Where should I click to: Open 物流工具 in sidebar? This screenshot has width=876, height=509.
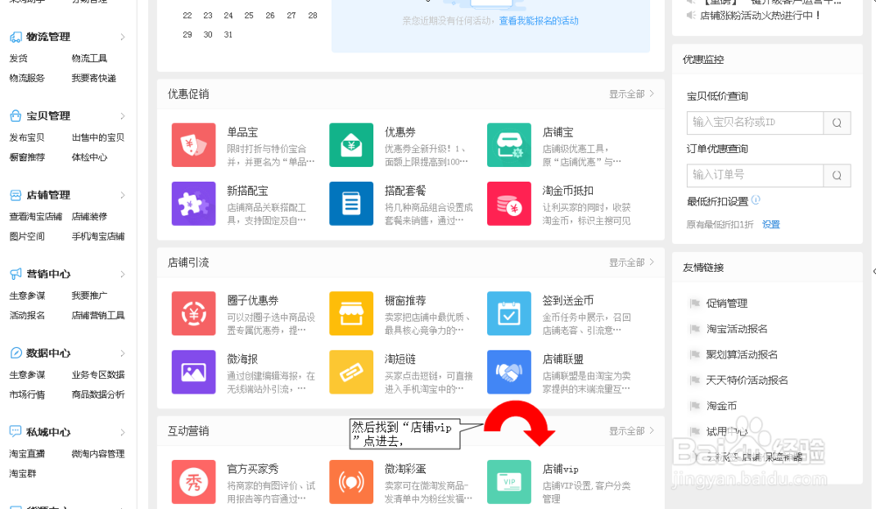point(89,58)
